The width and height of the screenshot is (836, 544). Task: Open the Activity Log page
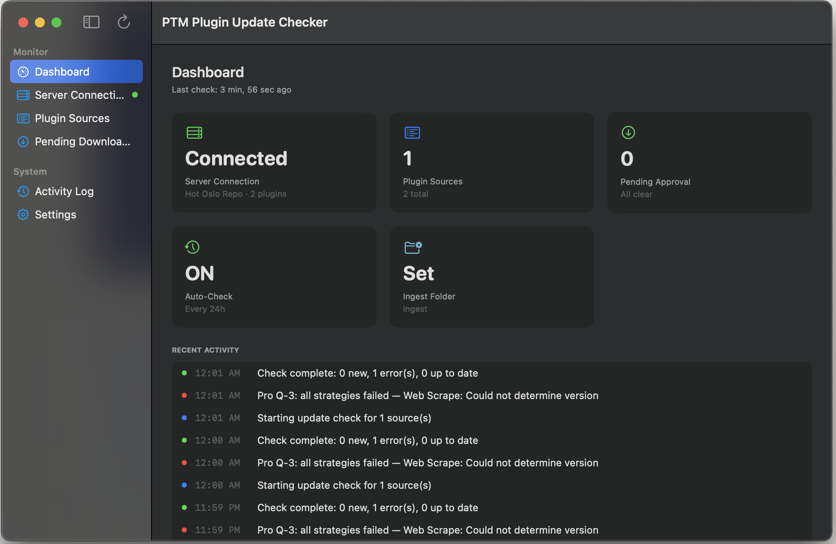click(76, 191)
